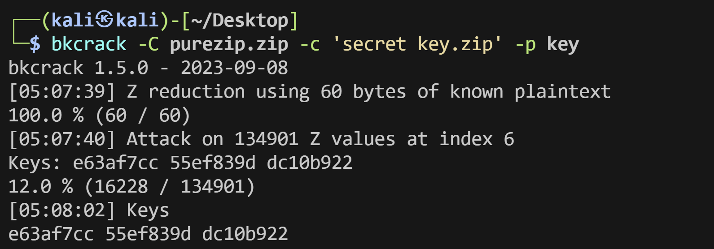Click the purezip.zip argument
Viewport: 714px width, 249px height.
coord(229,44)
